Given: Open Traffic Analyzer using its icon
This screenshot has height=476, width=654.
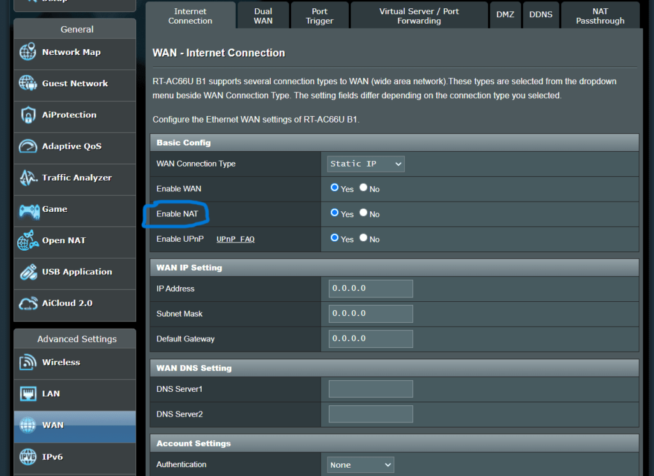Looking at the screenshot, I should tap(28, 177).
